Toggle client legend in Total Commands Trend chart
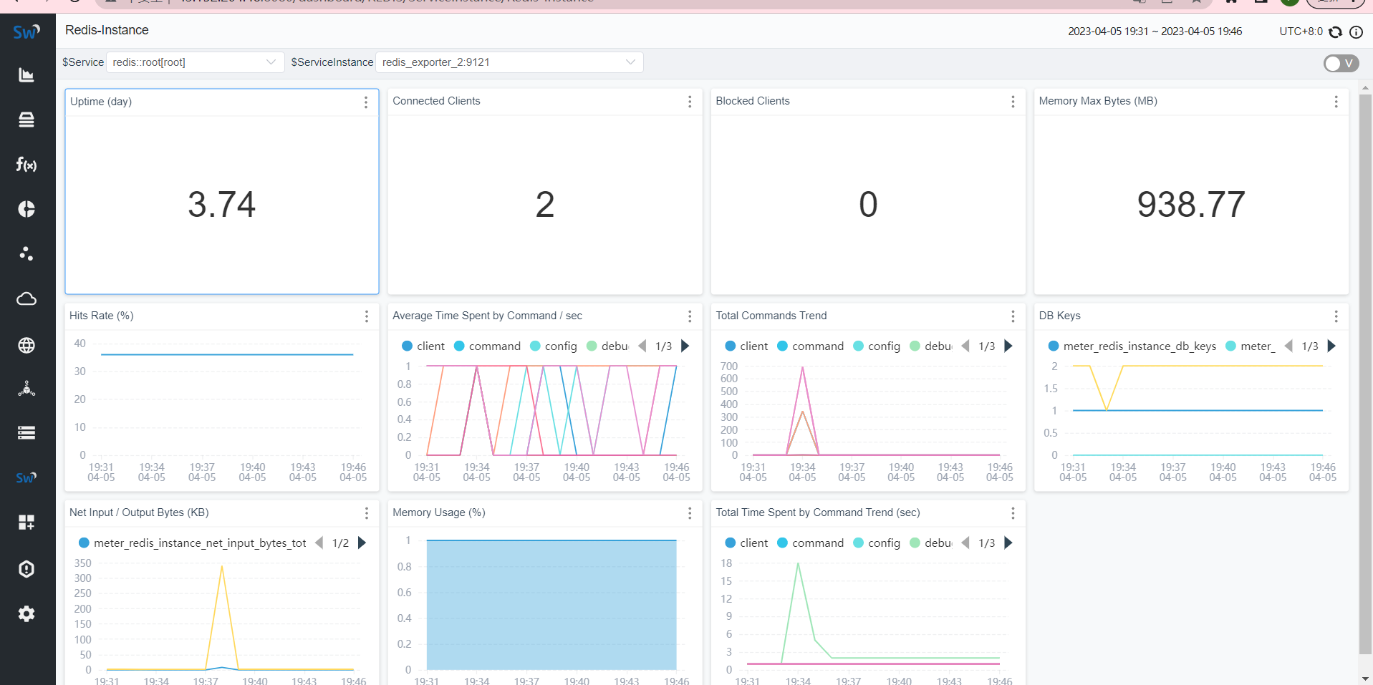1373x685 pixels. coord(746,346)
